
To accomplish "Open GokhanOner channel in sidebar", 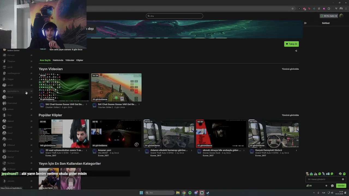I will [x=17, y=151].
